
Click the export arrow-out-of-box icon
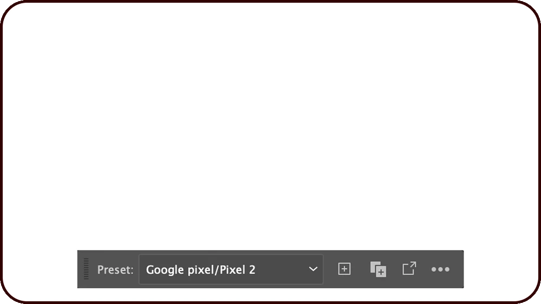pyautogui.click(x=409, y=268)
